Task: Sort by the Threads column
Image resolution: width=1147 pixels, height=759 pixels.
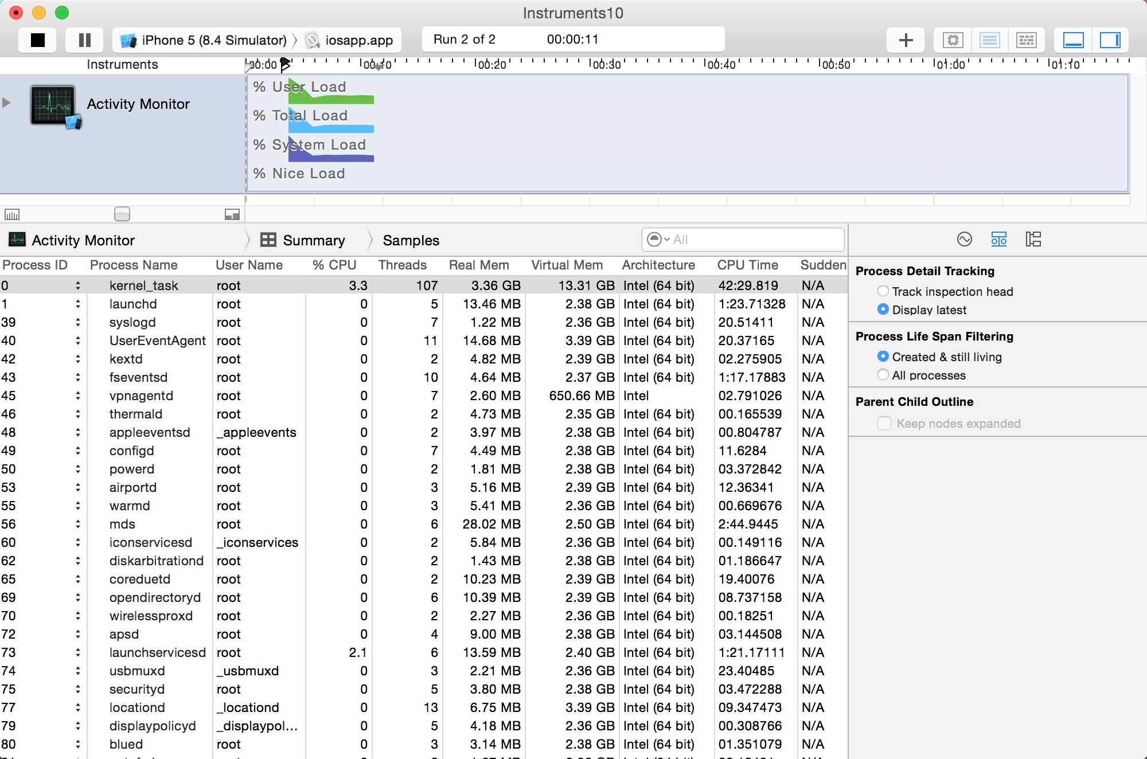Action: click(403, 265)
